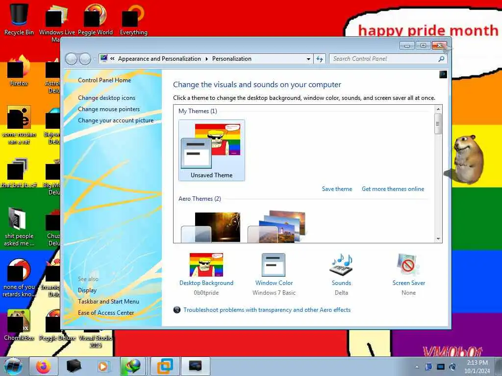Open the Desktop Background icon
The image size is (502, 376).
point(206,265)
